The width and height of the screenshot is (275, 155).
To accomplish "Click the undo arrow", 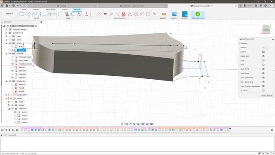I will tap(18, 6).
